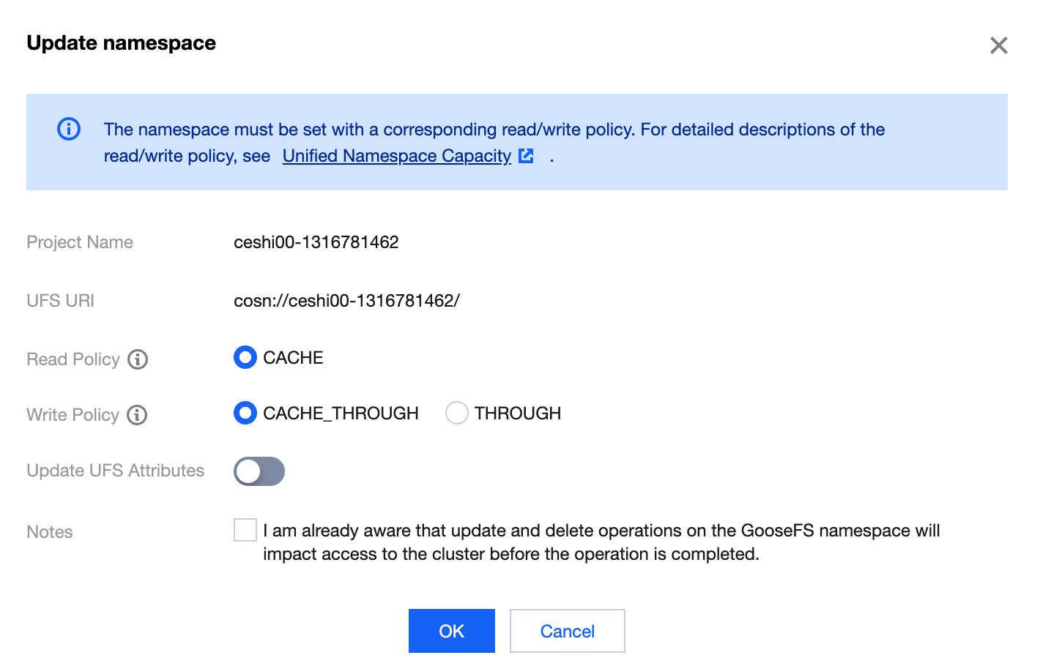
Task: Choose the THROUGH write policy radio button
Action: (x=456, y=414)
